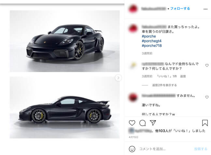Share the post with the paper plane icon

tap(153, 123)
